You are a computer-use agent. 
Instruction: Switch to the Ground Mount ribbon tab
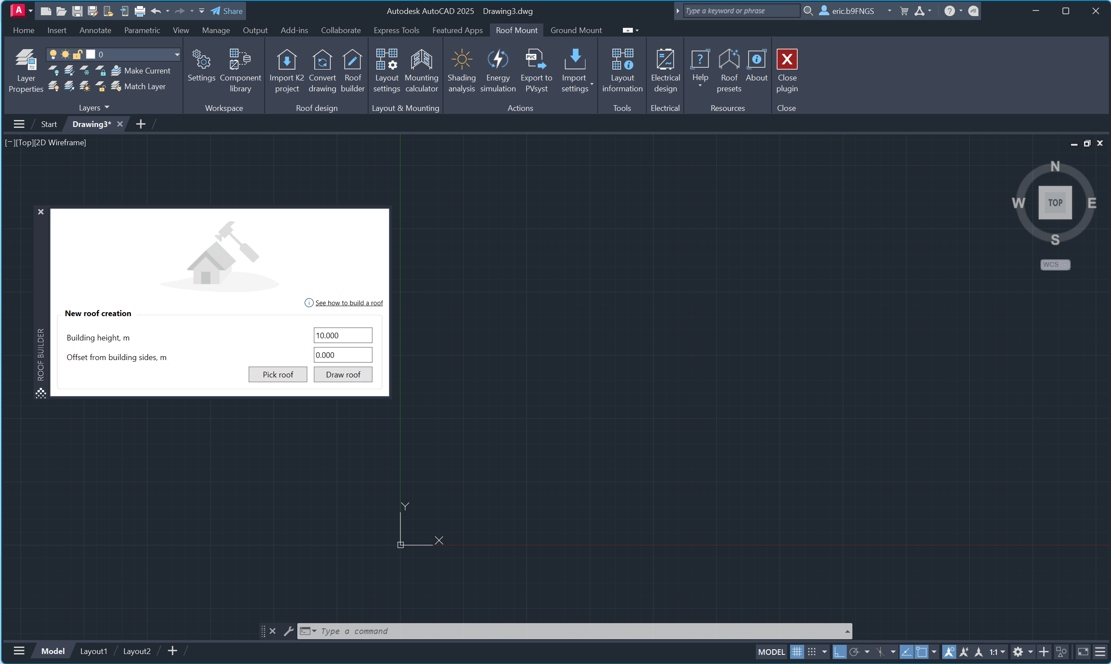point(575,30)
